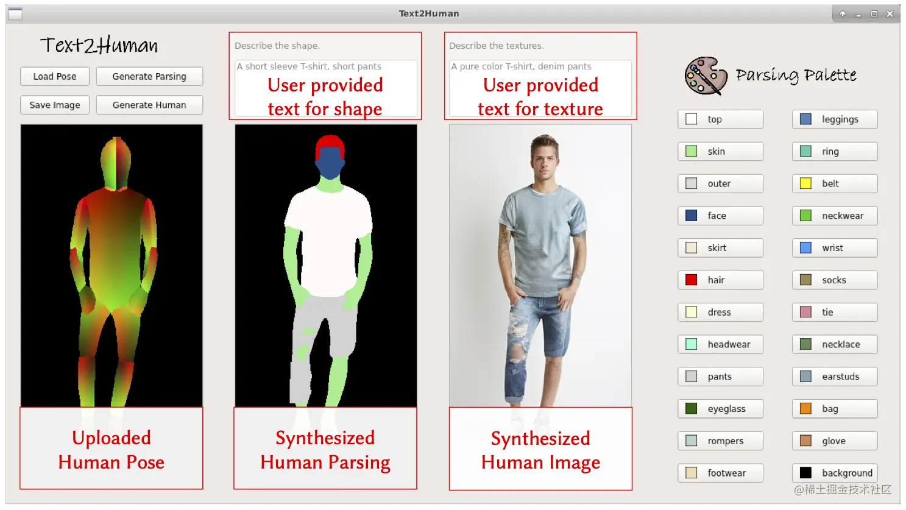This screenshot has height=510, width=906.
Task: Select the 'headwear' palette button
Action: tap(720, 344)
